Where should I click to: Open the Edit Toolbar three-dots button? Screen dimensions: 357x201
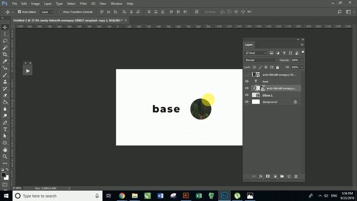pos(5,164)
